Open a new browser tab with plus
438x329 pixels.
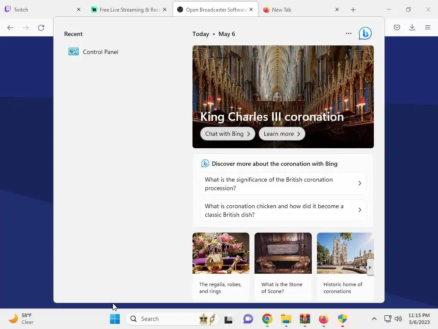pos(353,10)
